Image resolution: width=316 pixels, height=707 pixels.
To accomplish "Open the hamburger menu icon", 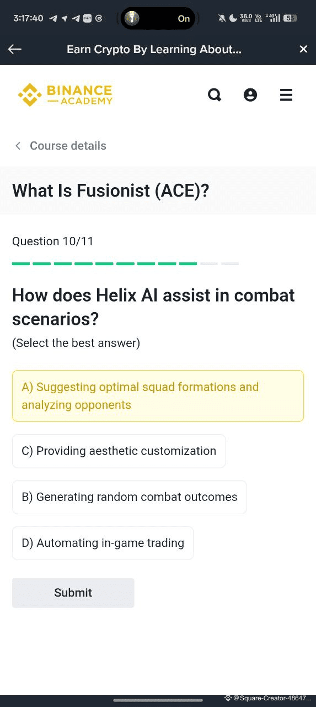I will 286,95.
